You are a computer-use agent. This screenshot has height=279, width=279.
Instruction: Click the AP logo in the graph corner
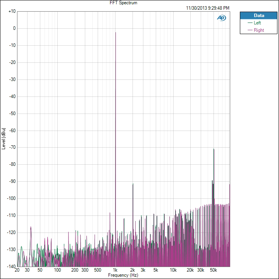coord(221,18)
